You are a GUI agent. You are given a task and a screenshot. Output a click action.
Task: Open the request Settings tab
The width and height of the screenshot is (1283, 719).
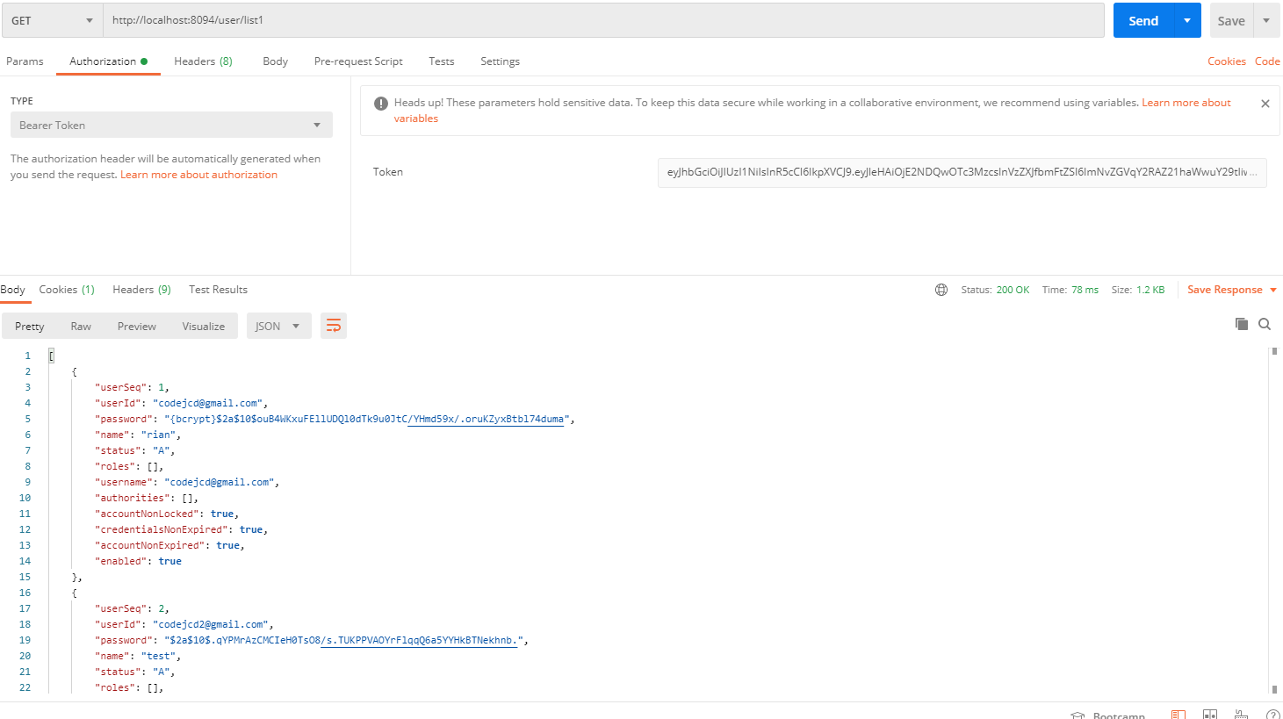coord(500,61)
